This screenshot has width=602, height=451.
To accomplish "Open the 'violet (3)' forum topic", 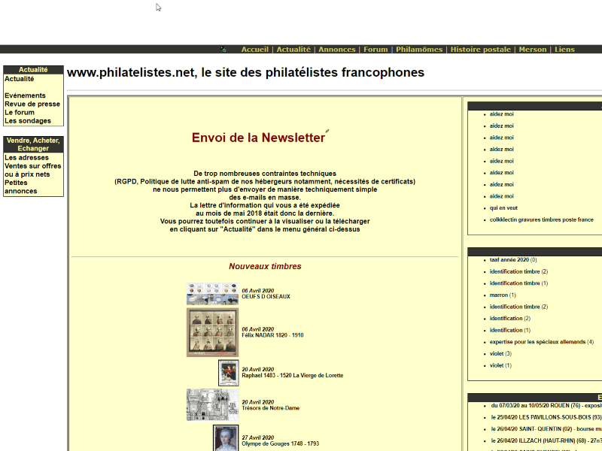I will [x=500, y=353].
